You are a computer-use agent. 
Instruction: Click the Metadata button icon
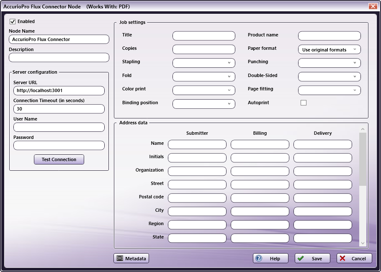(x=120, y=259)
